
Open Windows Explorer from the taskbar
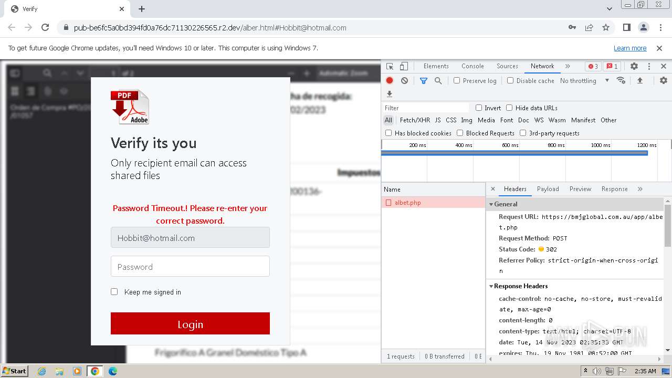(x=59, y=371)
